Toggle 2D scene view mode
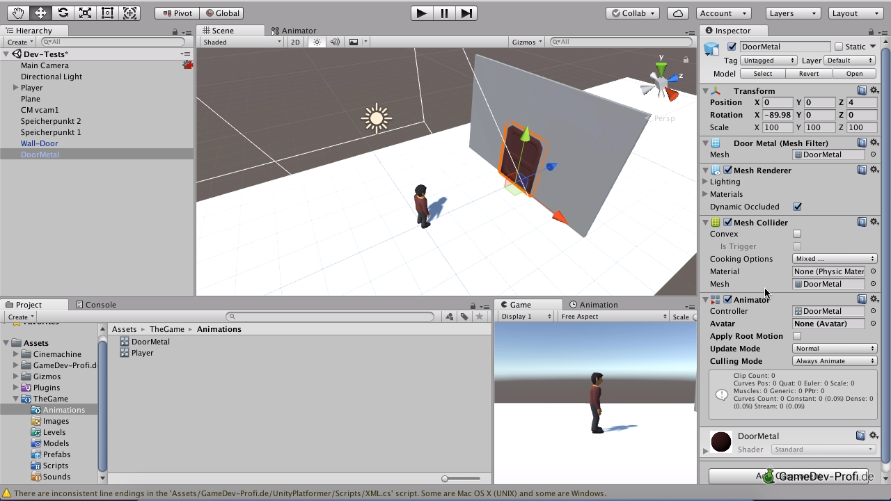Viewport: 891px width, 501px height. (295, 42)
